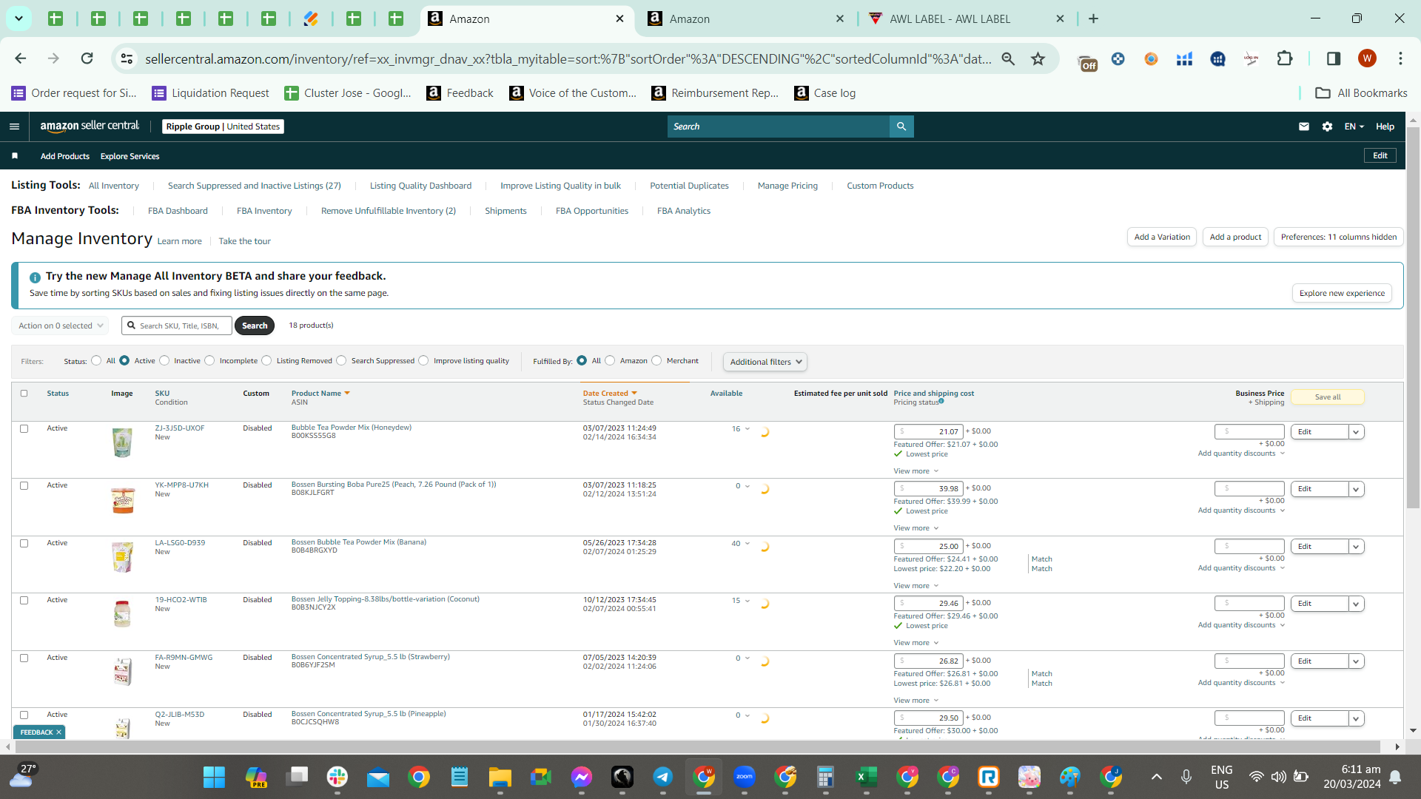1421x799 pixels.
Task: Open the Seller Central settings gear
Action: click(1327, 127)
